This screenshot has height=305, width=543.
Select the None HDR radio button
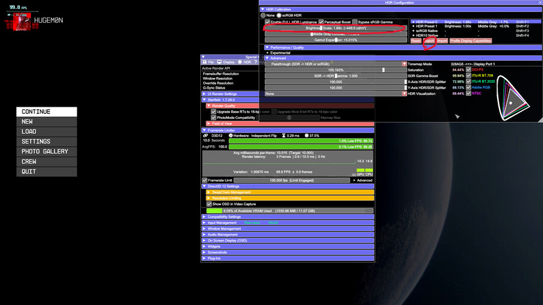click(263, 15)
